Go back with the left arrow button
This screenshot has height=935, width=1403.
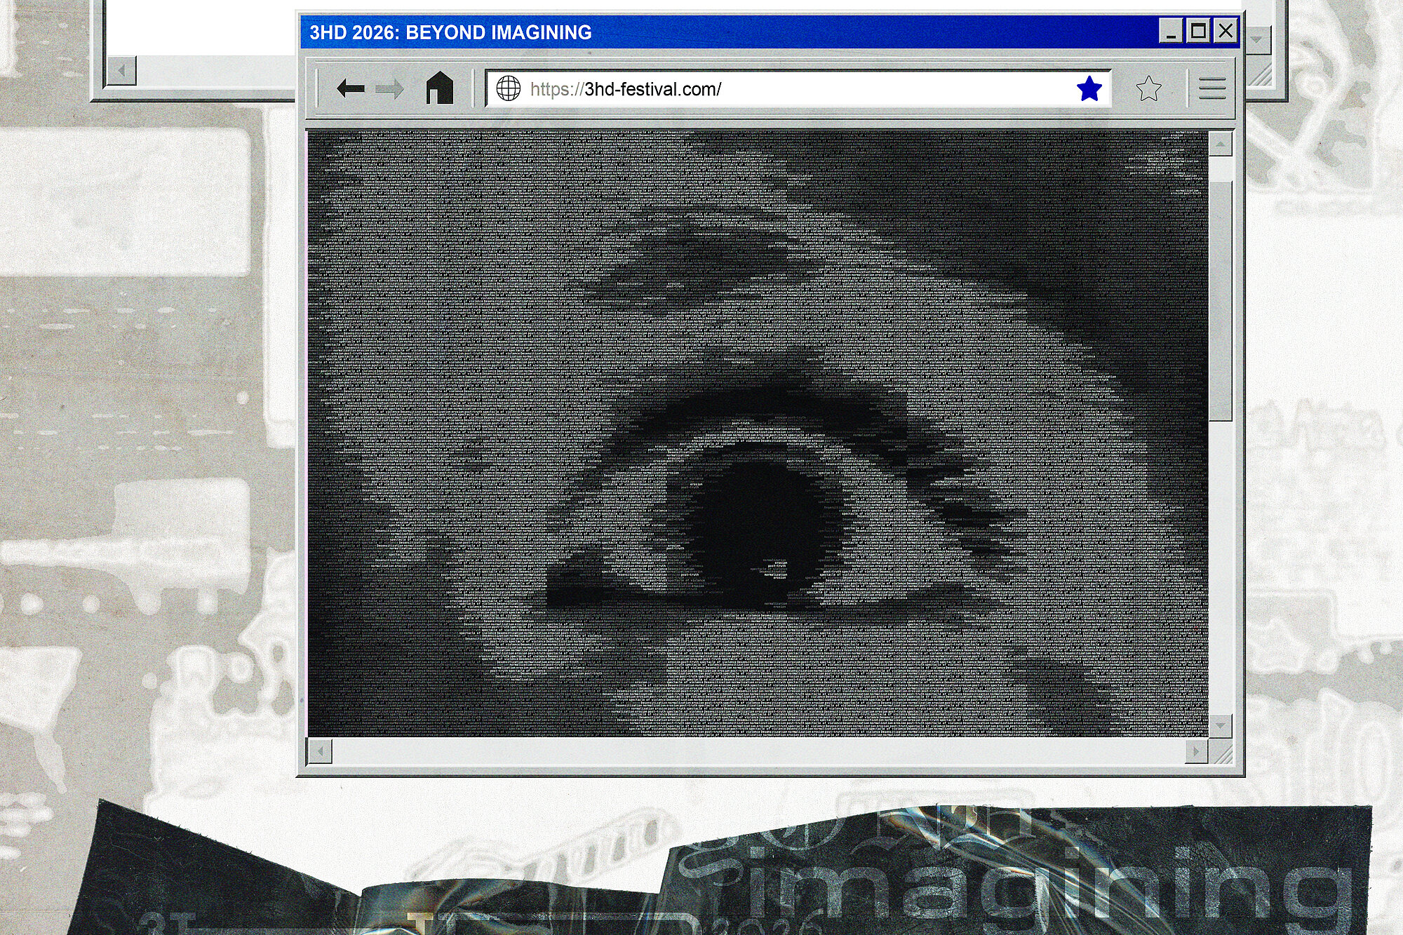tap(350, 88)
